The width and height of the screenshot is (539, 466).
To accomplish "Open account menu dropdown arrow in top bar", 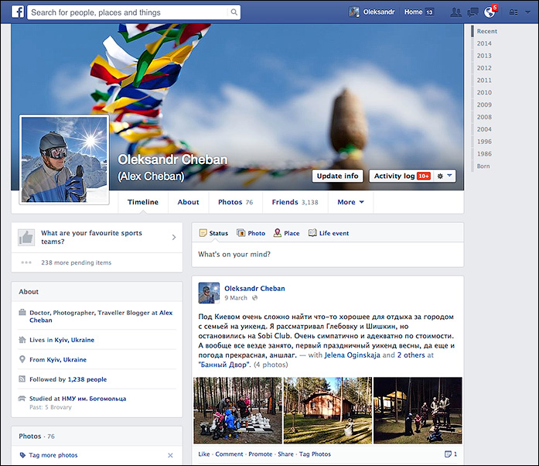I will tap(527, 12).
